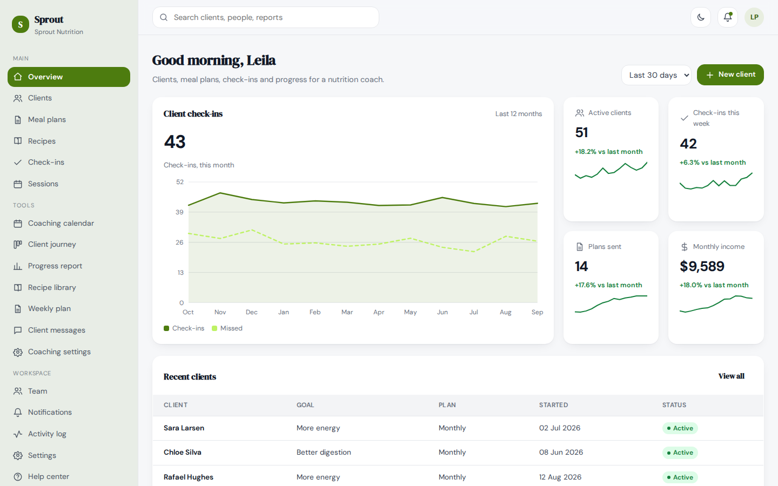Click the Overview home icon

tap(18, 77)
